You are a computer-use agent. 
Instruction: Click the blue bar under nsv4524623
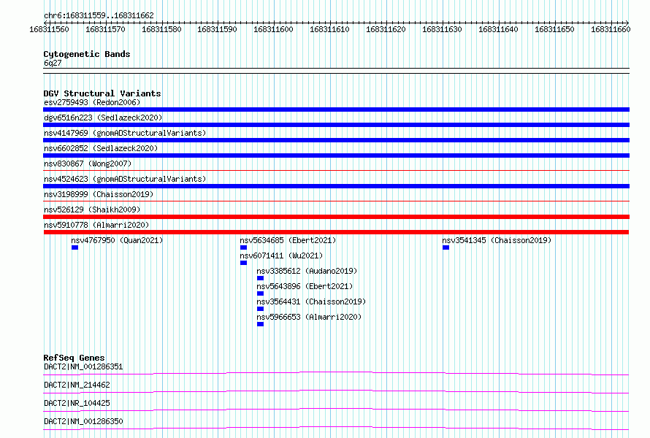click(336, 186)
